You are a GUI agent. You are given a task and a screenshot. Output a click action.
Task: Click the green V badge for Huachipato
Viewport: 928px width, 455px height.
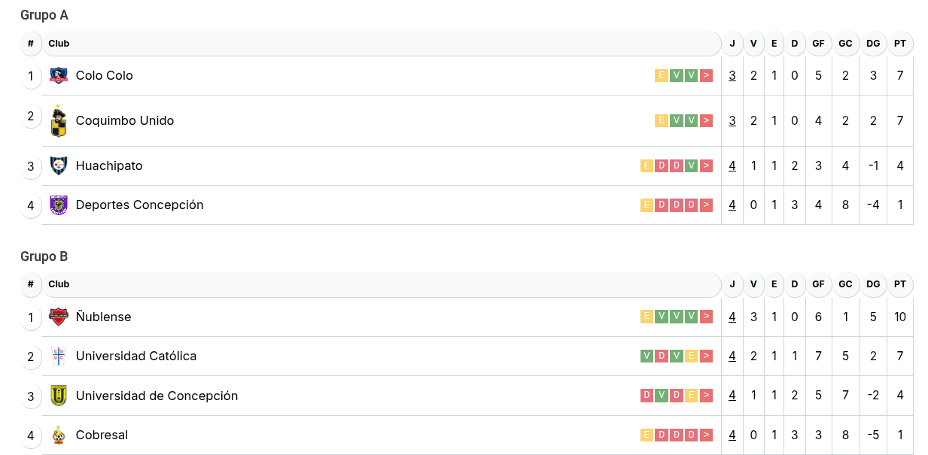[x=691, y=165]
